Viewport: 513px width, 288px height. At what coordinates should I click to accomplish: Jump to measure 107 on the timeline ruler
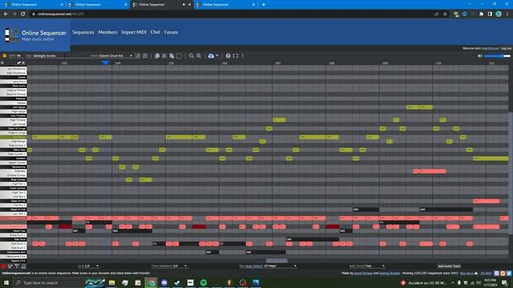click(x=278, y=63)
